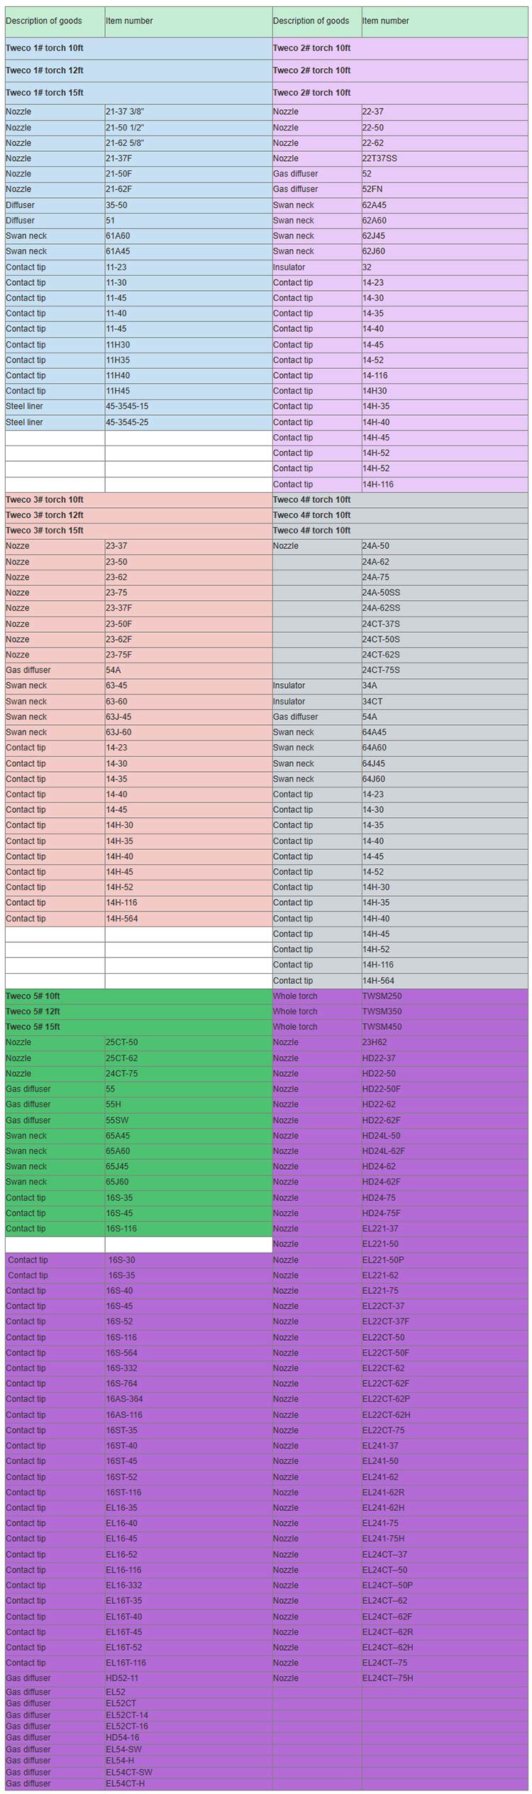
Task: Select Gas diffuser item 54A in Tweco 3# section
Action: 113,670
